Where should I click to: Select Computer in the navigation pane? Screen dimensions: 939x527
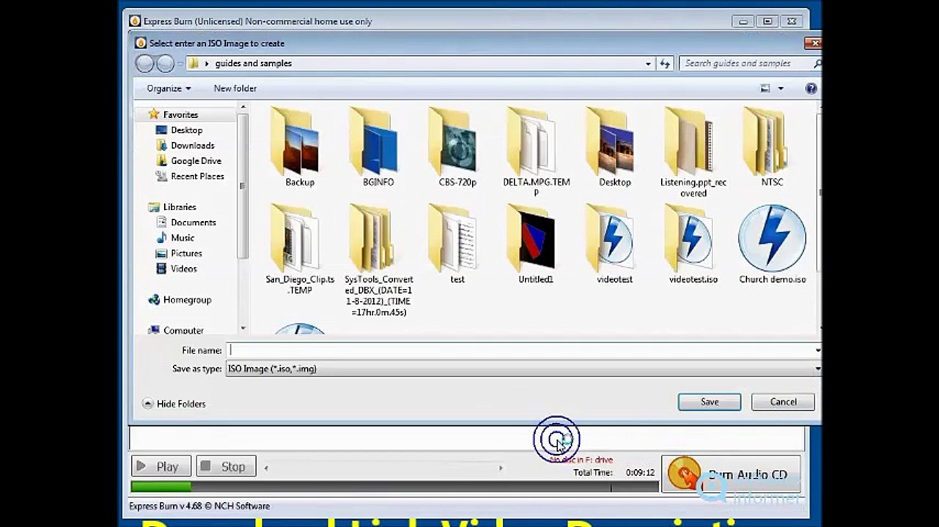(x=183, y=331)
